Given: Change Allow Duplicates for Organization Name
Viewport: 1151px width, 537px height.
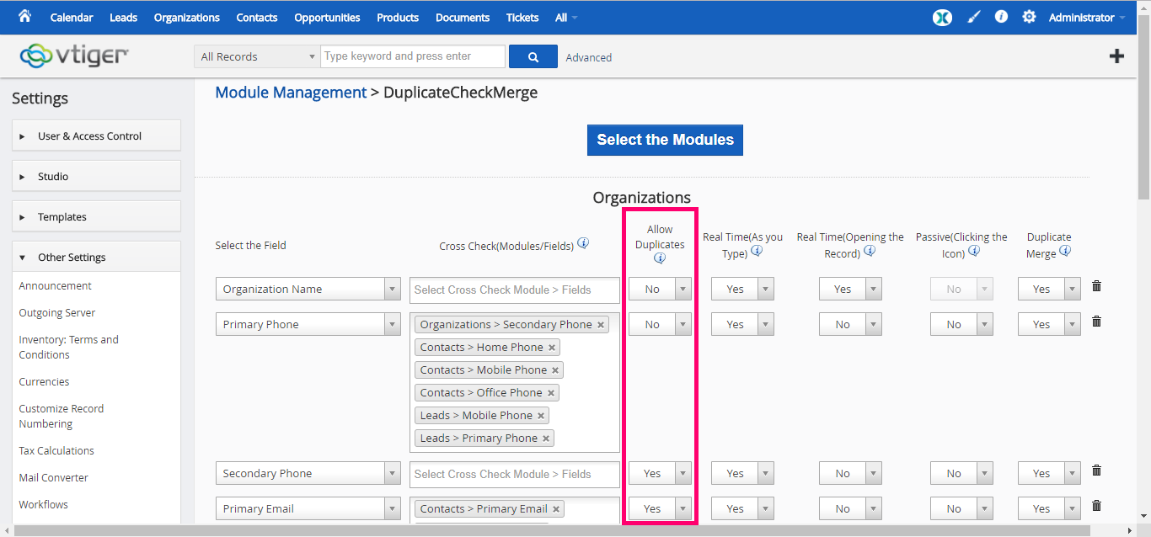Looking at the screenshot, I should (x=660, y=289).
